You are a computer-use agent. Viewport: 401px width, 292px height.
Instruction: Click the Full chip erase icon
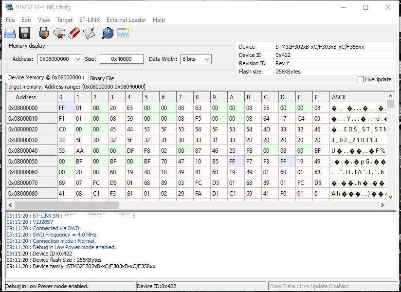coord(74,33)
